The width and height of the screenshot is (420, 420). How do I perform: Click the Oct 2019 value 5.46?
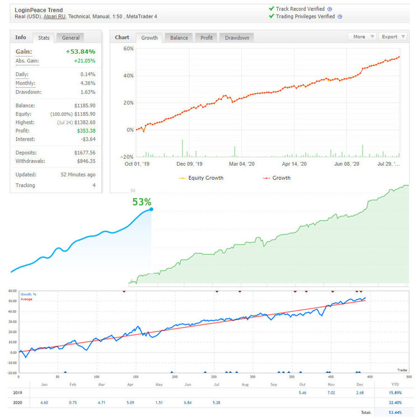click(302, 393)
